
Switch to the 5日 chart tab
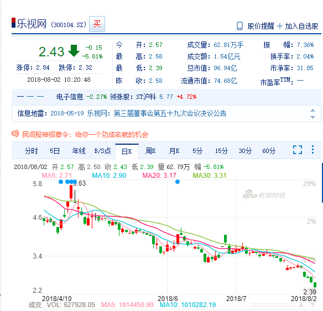[55, 151]
